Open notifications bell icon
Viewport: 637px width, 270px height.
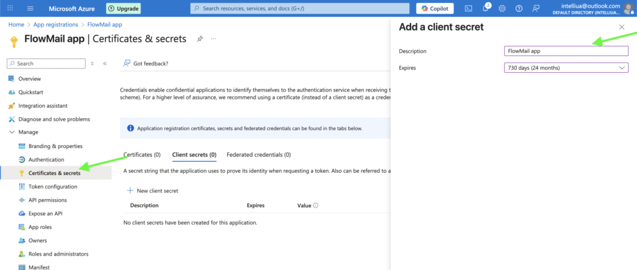(485, 8)
